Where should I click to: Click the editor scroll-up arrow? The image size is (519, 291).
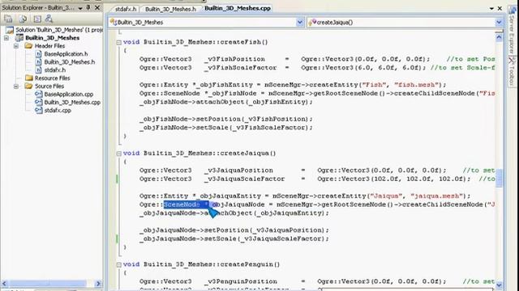[499, 38]
